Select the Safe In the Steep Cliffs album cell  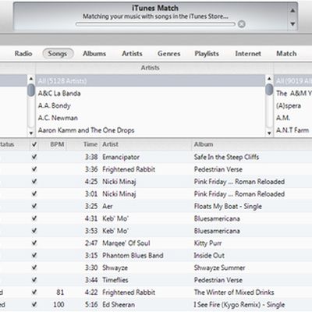[x=226, y=157]
